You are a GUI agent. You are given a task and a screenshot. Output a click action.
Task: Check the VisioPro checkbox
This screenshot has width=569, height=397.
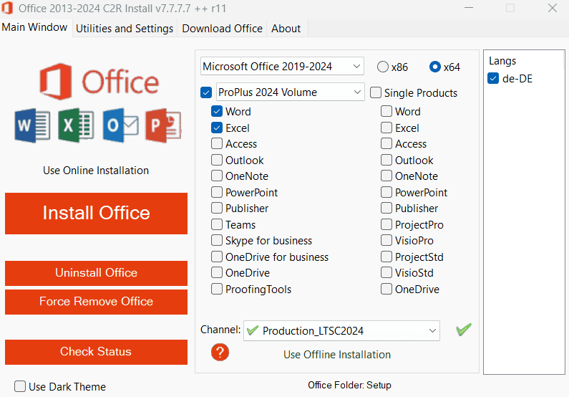click(x=386, y=241)
